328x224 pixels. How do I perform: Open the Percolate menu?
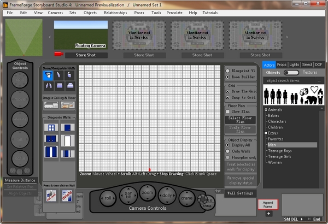174,12
